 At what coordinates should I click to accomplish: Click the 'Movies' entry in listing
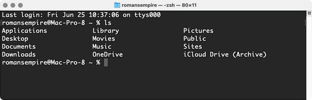pyautogui.click(x=104, y=39)
